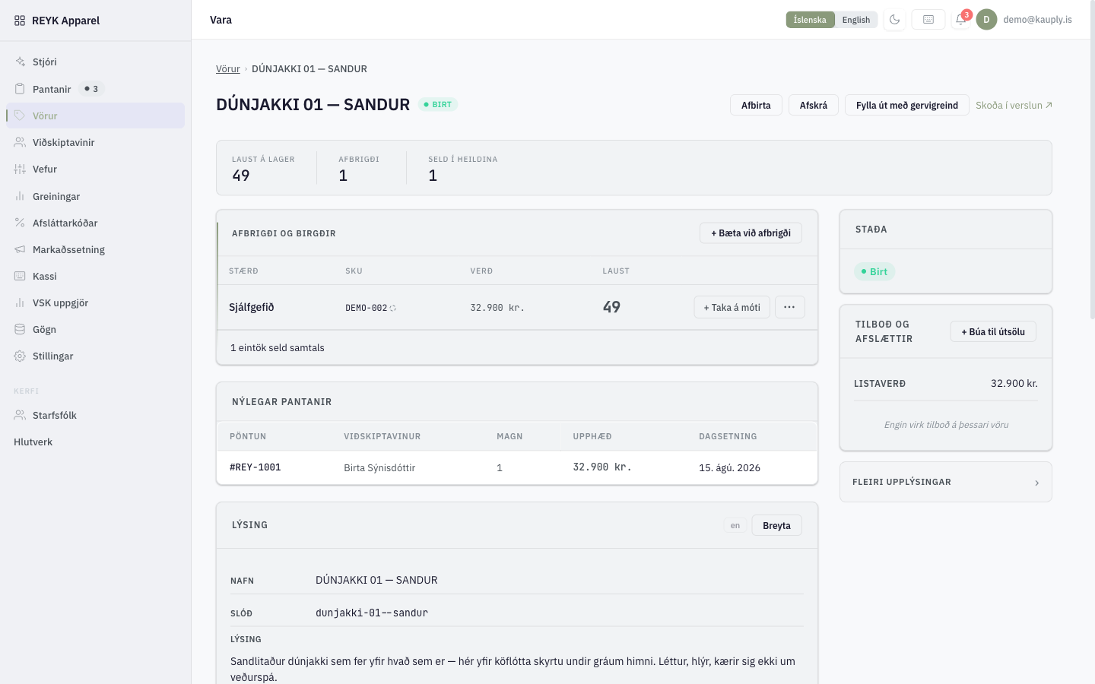Click the demo@kauply.is account email
This screenshot has height=684, width=1095.
(x=1038, y=20)
